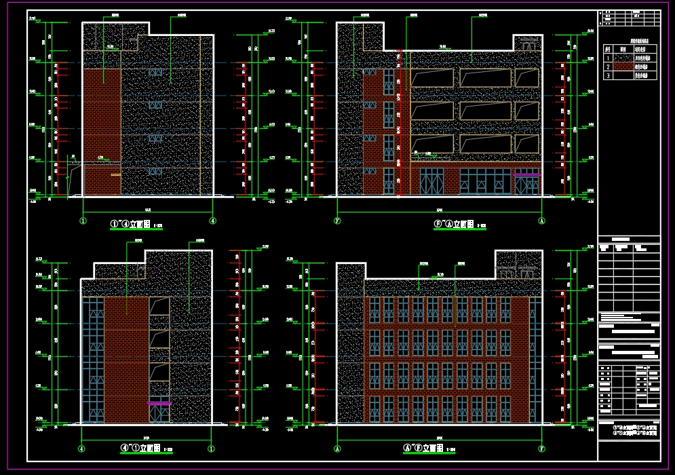The height and width of the screenshot is (475, 675).
Task: Click axis bubble ④ under the top-left elevation
Action: (213, 221)
